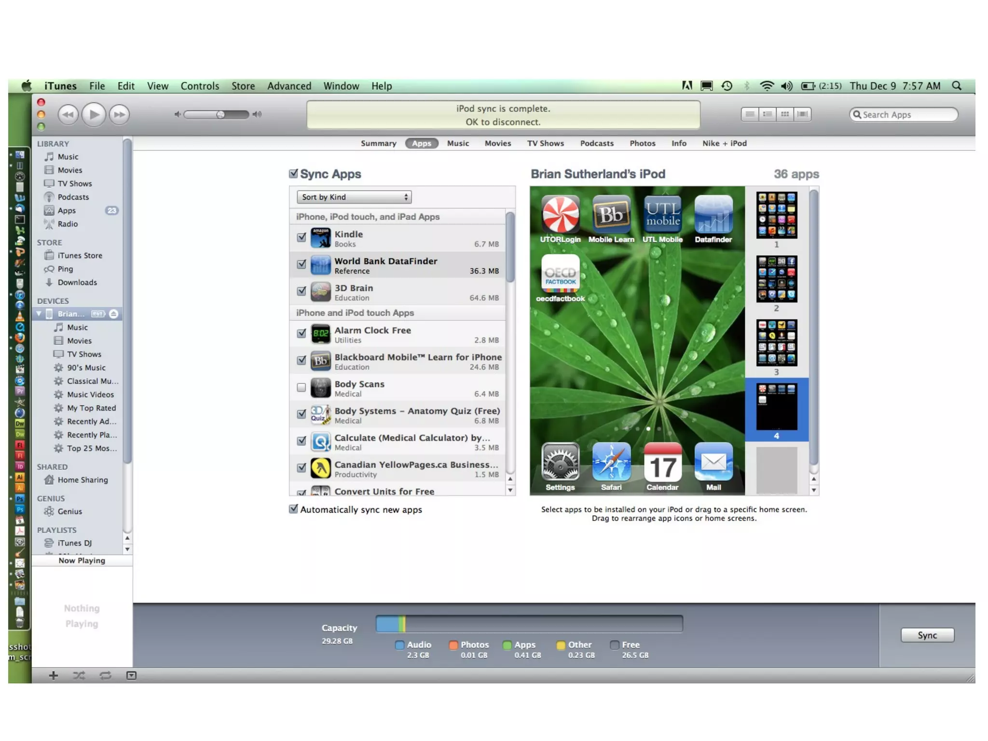This screenshot has width=988, height=741.
Task: Enable the Body Scans checkbox
Action: (x=302, y=387)
